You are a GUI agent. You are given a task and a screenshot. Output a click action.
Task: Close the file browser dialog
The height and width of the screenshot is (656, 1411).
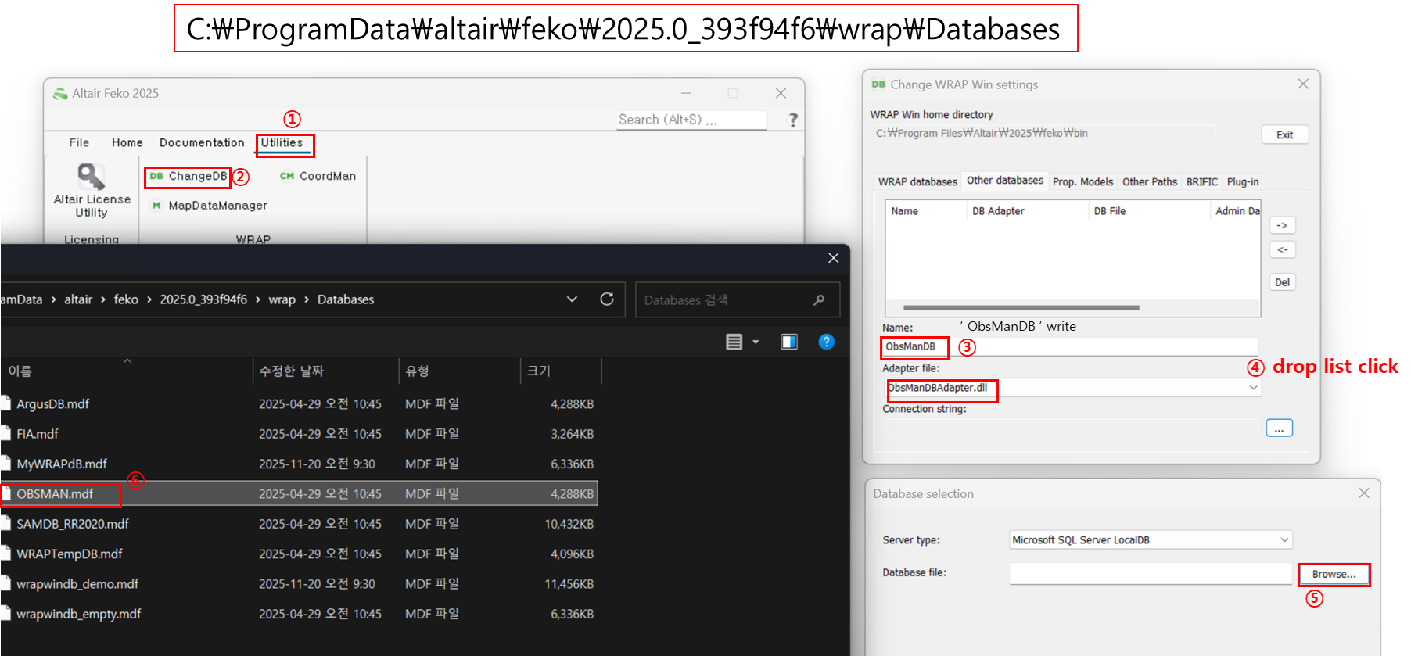coord(834,258)
